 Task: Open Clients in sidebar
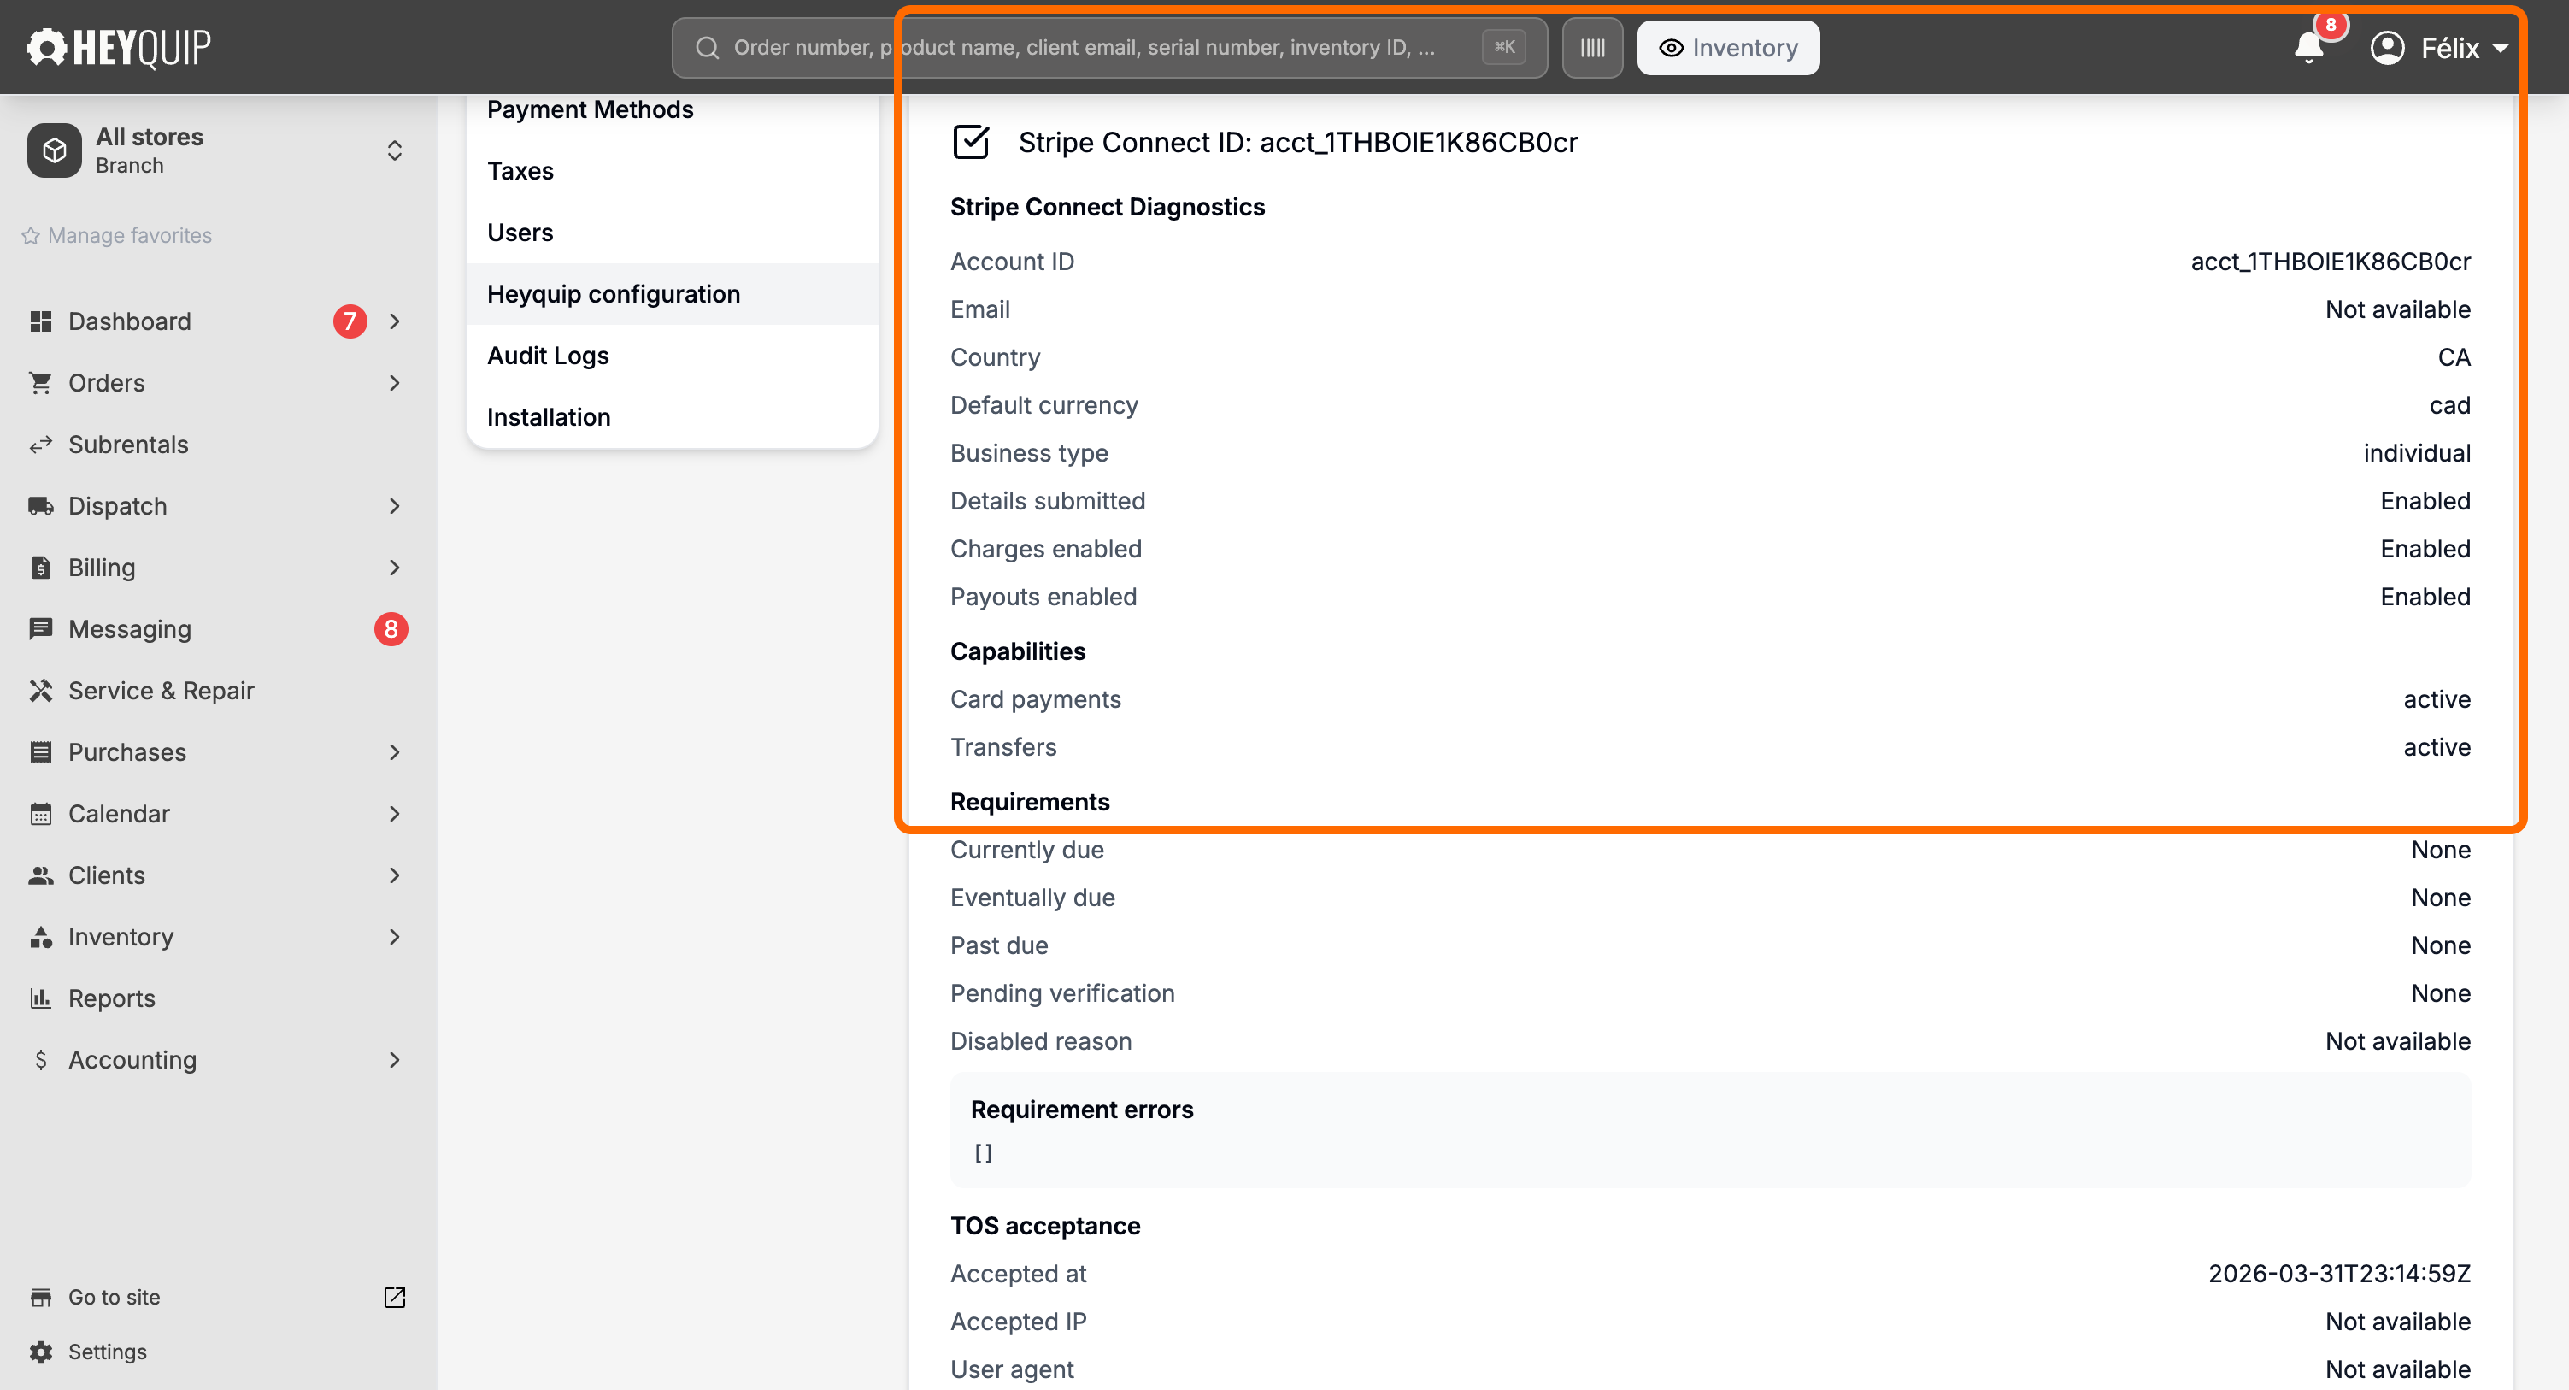click(219, 875)
